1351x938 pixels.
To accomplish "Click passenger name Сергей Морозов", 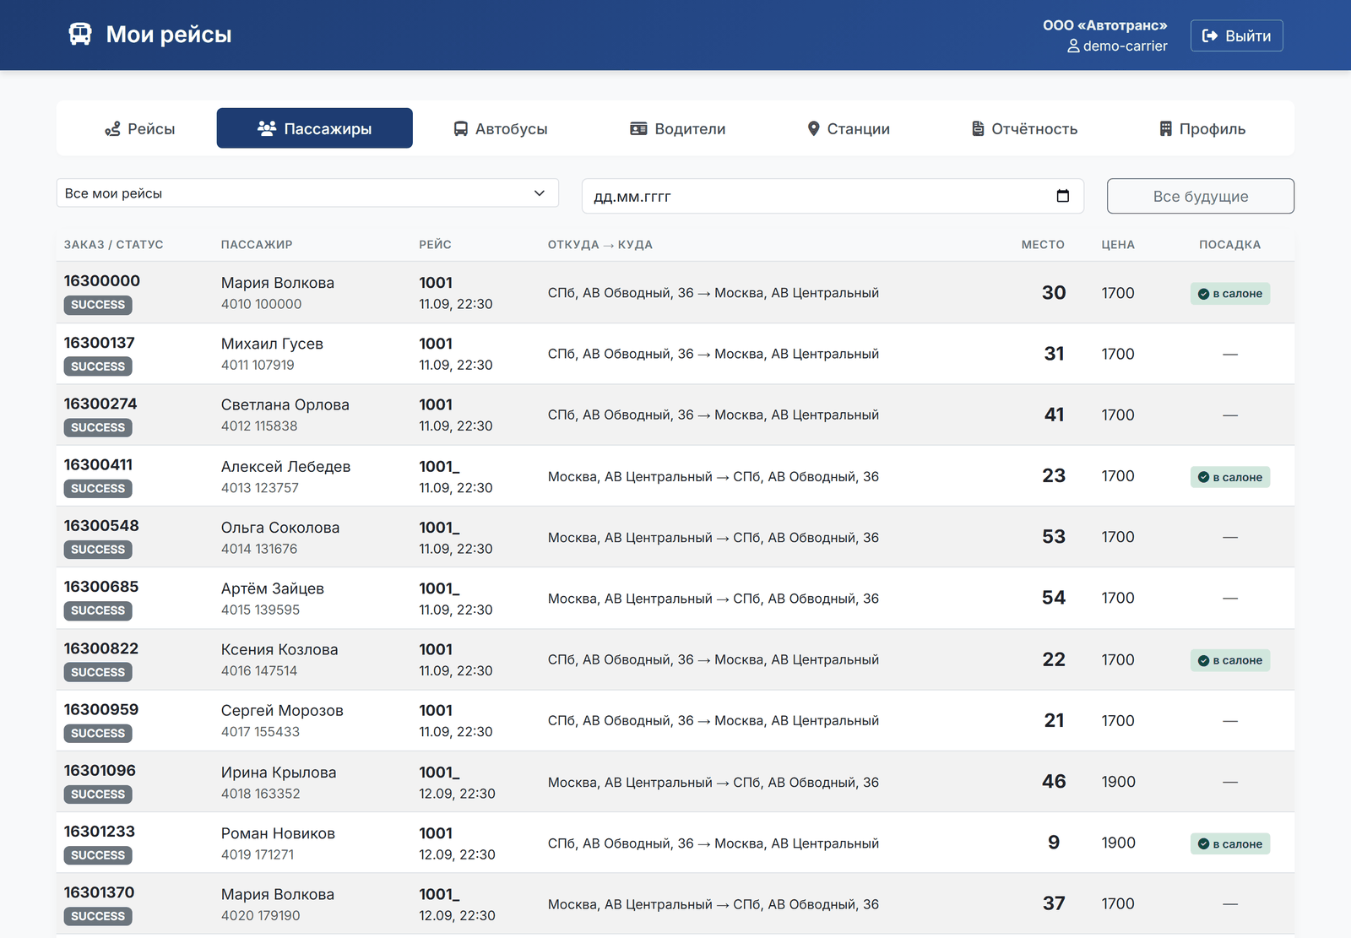I will tap(282, 710).
